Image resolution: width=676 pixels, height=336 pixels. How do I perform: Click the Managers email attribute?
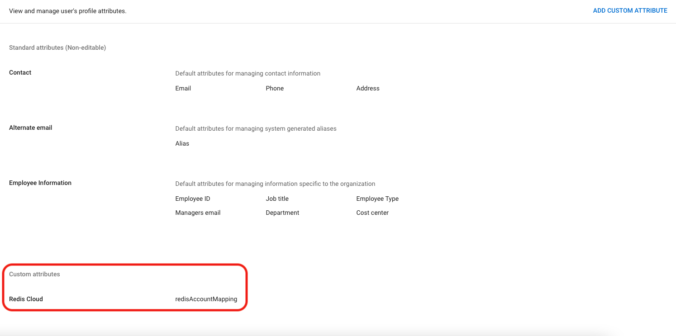tap(198, 213)
